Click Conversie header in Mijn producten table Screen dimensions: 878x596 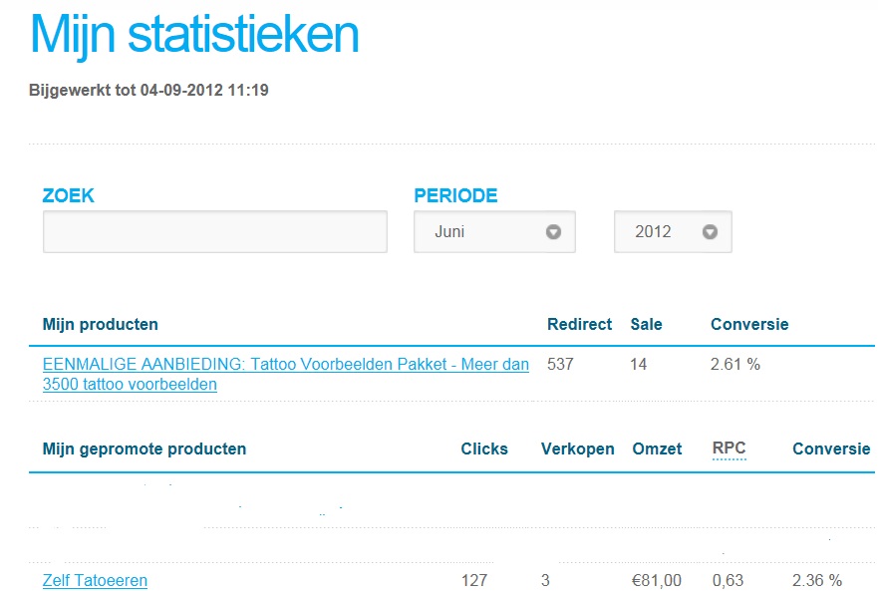tap(749, 324)
